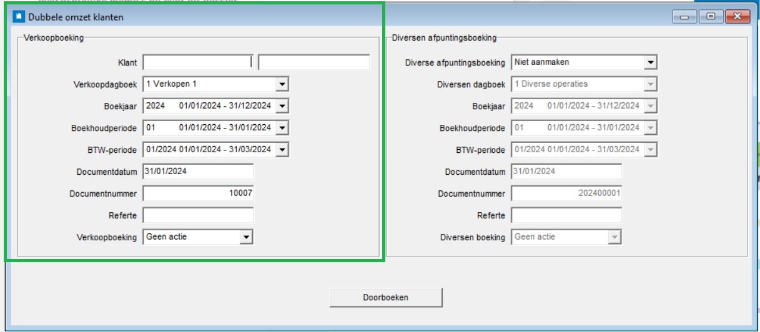Click Documentdatum field showing 31/01/2024 in Verkoopboeking
Image resolution: width=760 pixels, height=332 pixels.
point(199,172)
